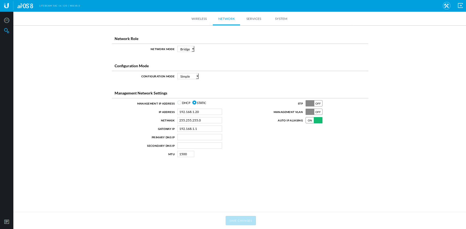Screen dimensions: 466x229
Task: Click the Management Network Settings heading
Action: pos(141,93)
